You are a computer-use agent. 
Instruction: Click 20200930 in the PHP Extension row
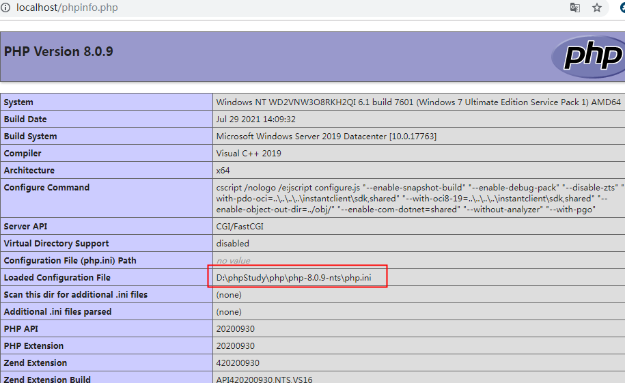[236, 346]
